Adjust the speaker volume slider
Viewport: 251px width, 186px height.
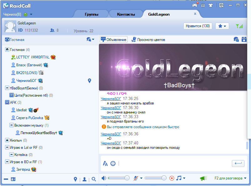point(118,178)
